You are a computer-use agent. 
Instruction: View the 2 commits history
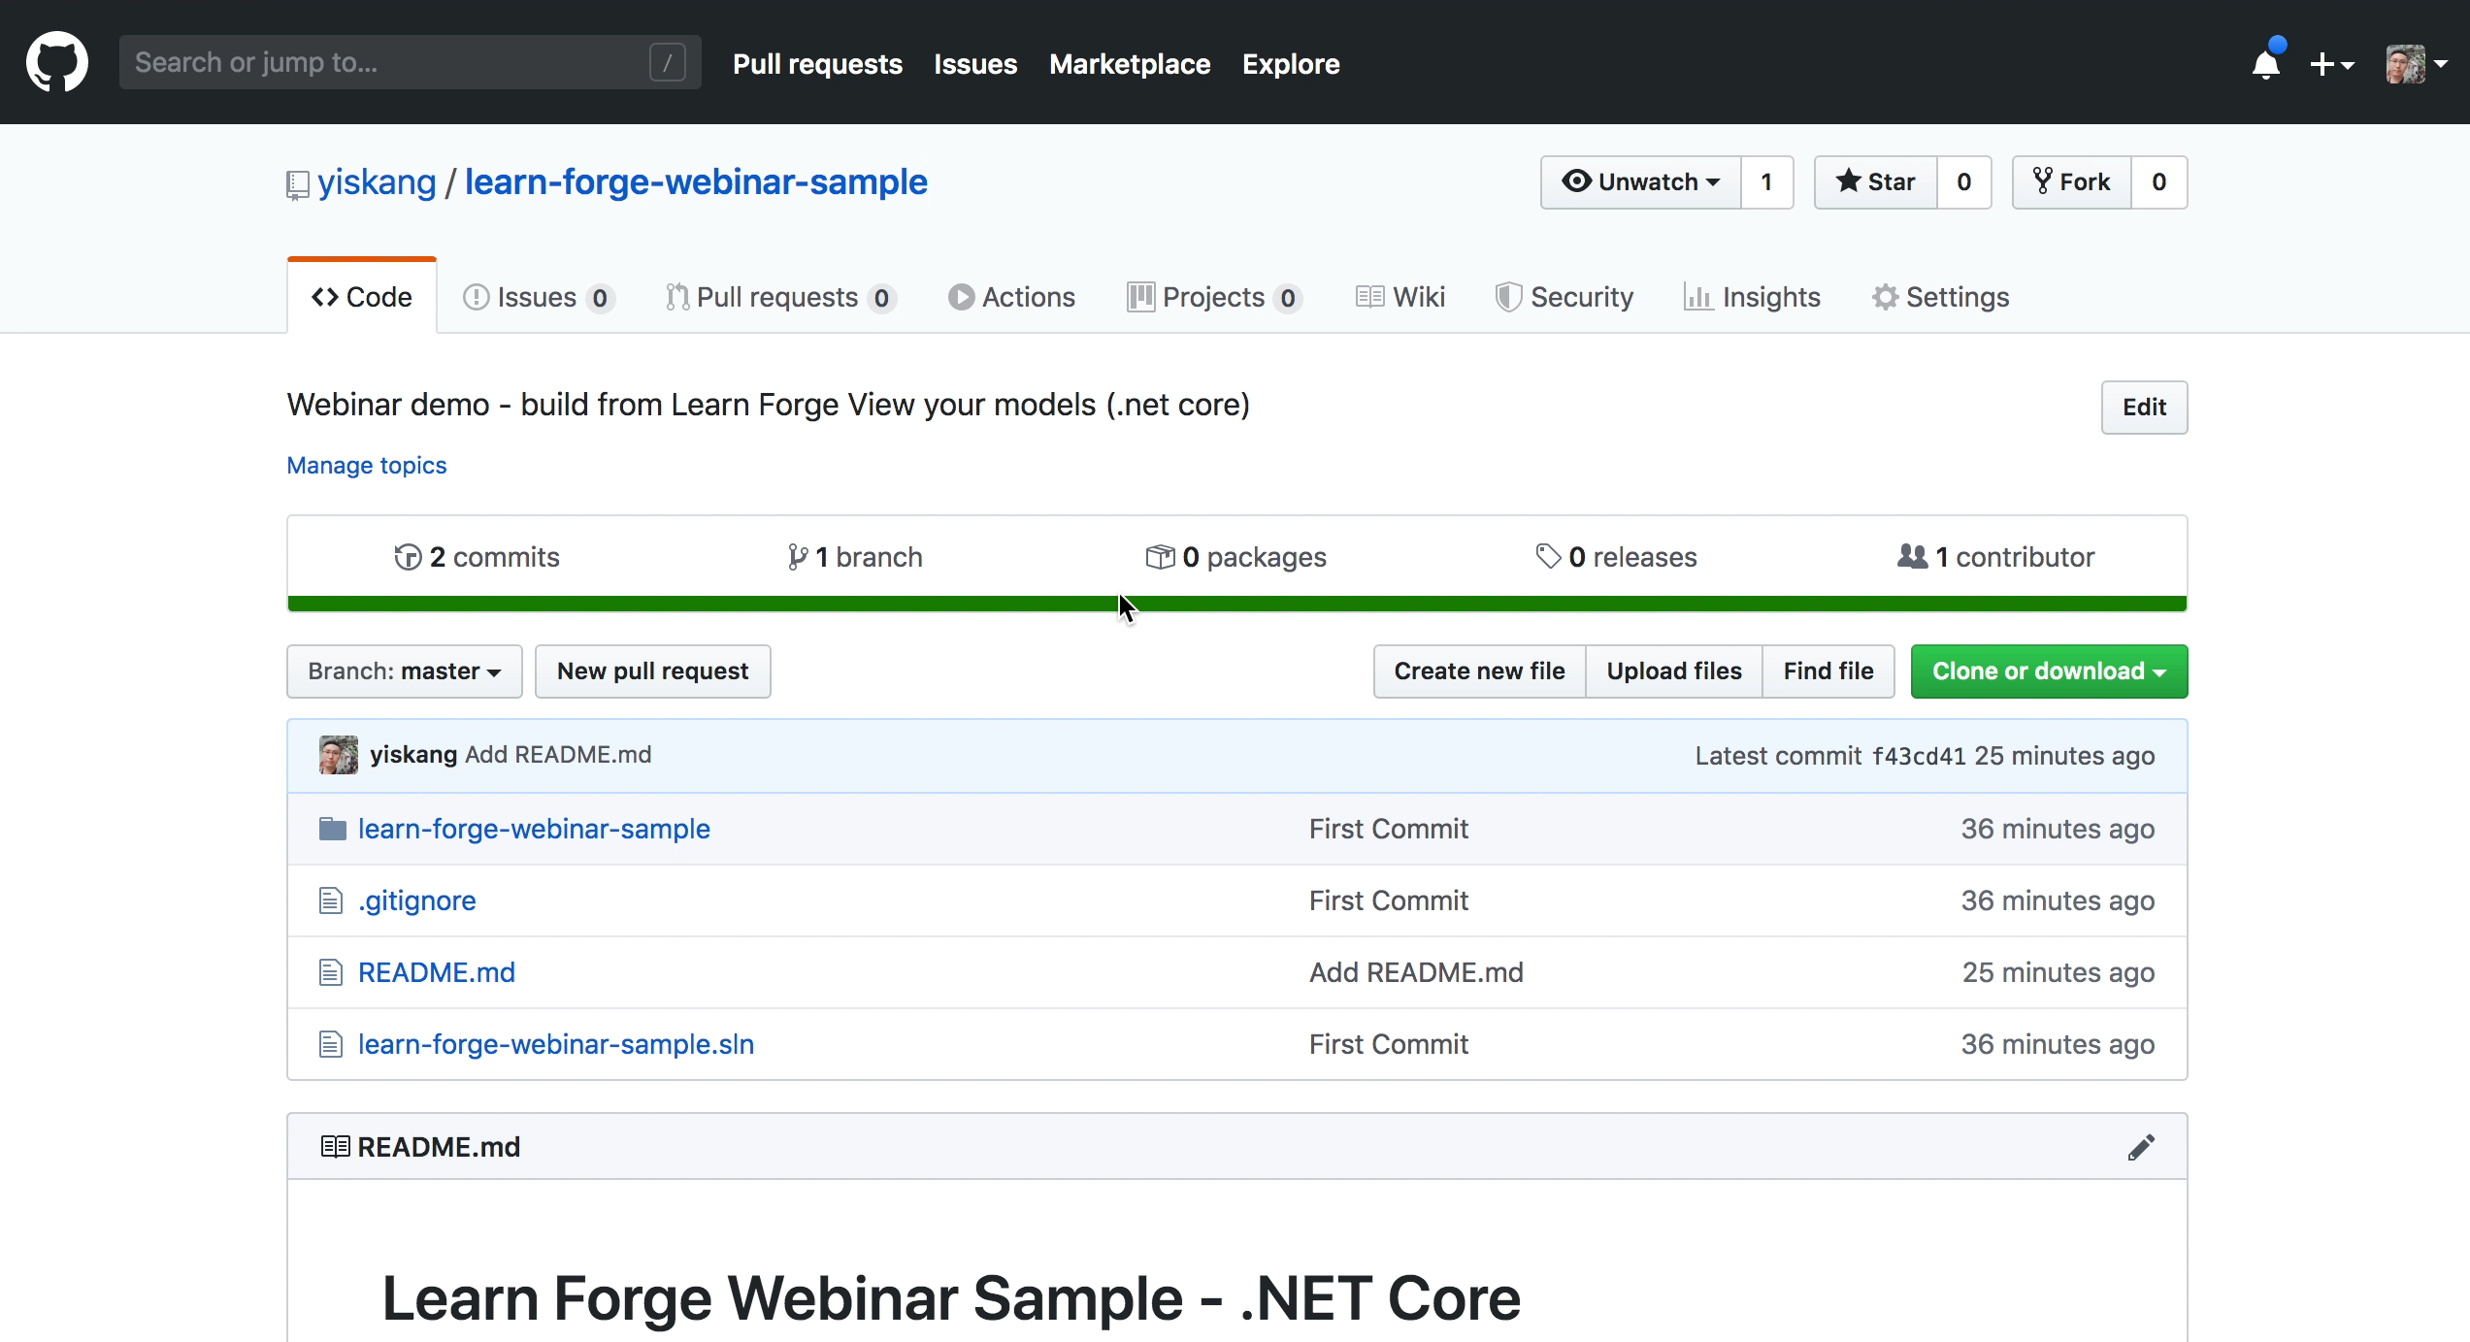[477, 557]
